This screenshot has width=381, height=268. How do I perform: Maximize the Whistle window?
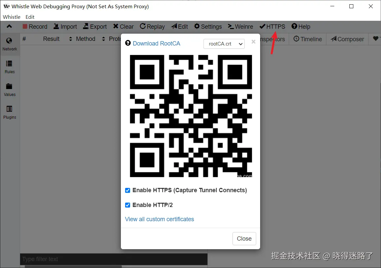[x=351, y=6]
